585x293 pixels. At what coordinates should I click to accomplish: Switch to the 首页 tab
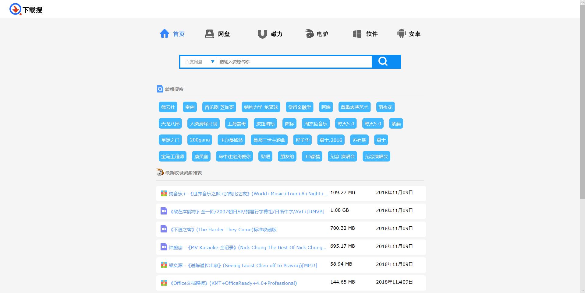172,34
